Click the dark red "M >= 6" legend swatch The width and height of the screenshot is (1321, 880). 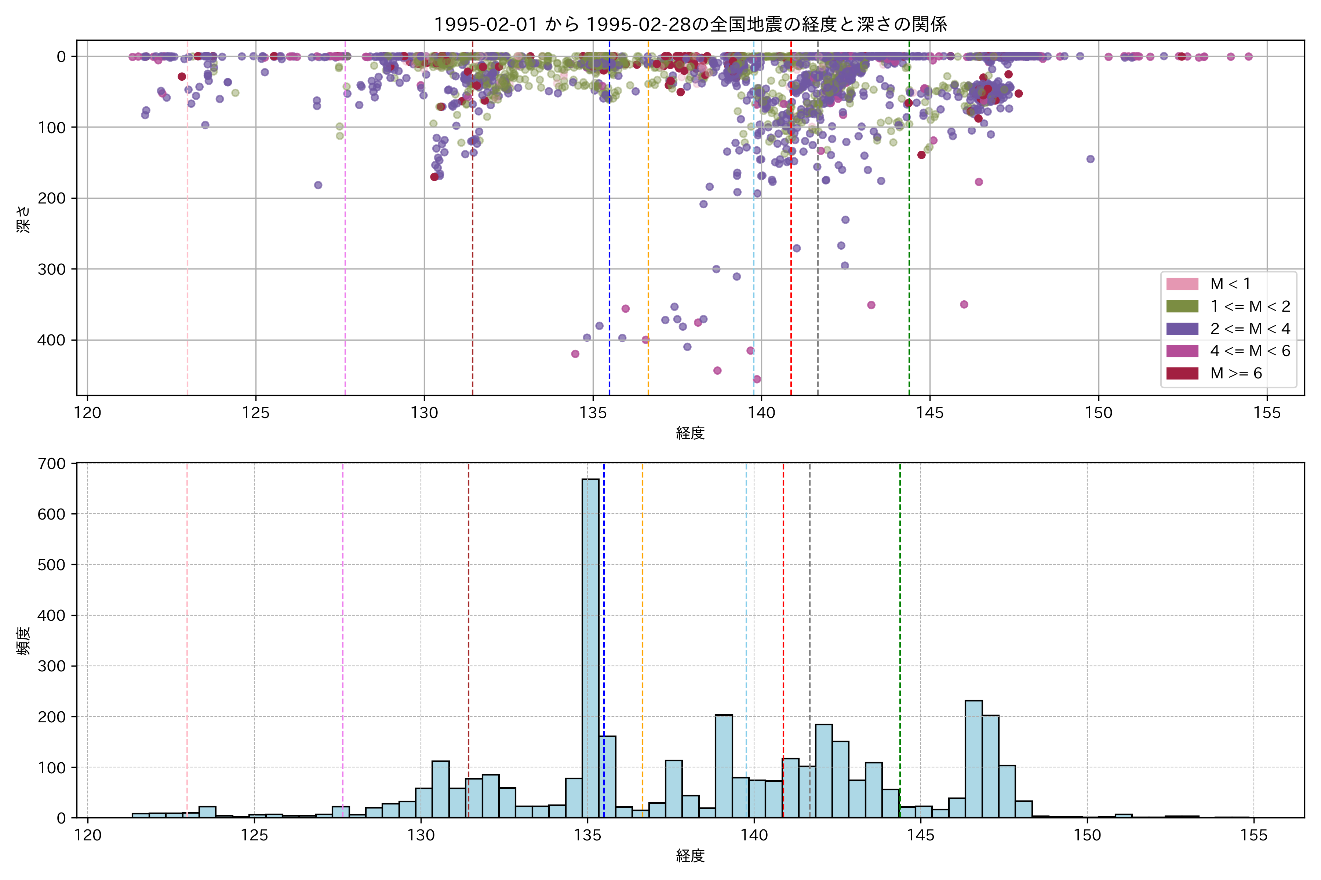[x=1182, y=374]
